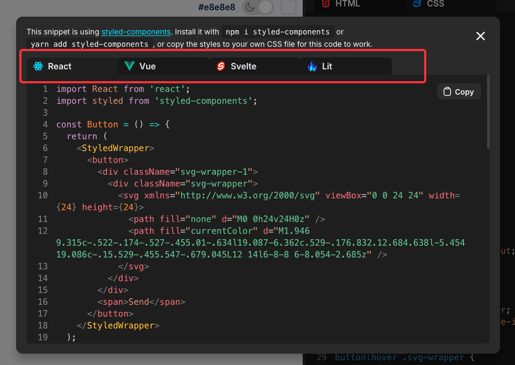Switch to the Vue tab
The image size is (515, 365).
pyautogui.click(x=163, y=66)
